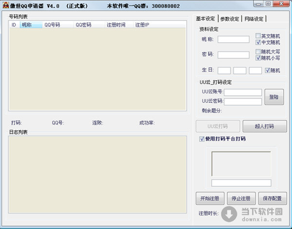Viewport: 292px width, 229px height.
Task: Toggle 中文随机 checkbox
Action: point(258,42)
